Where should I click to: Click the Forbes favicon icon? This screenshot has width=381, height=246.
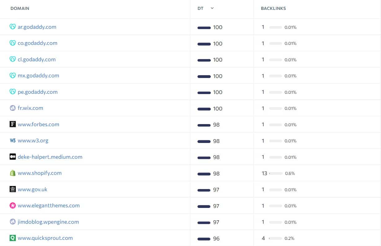pos(12,124)
